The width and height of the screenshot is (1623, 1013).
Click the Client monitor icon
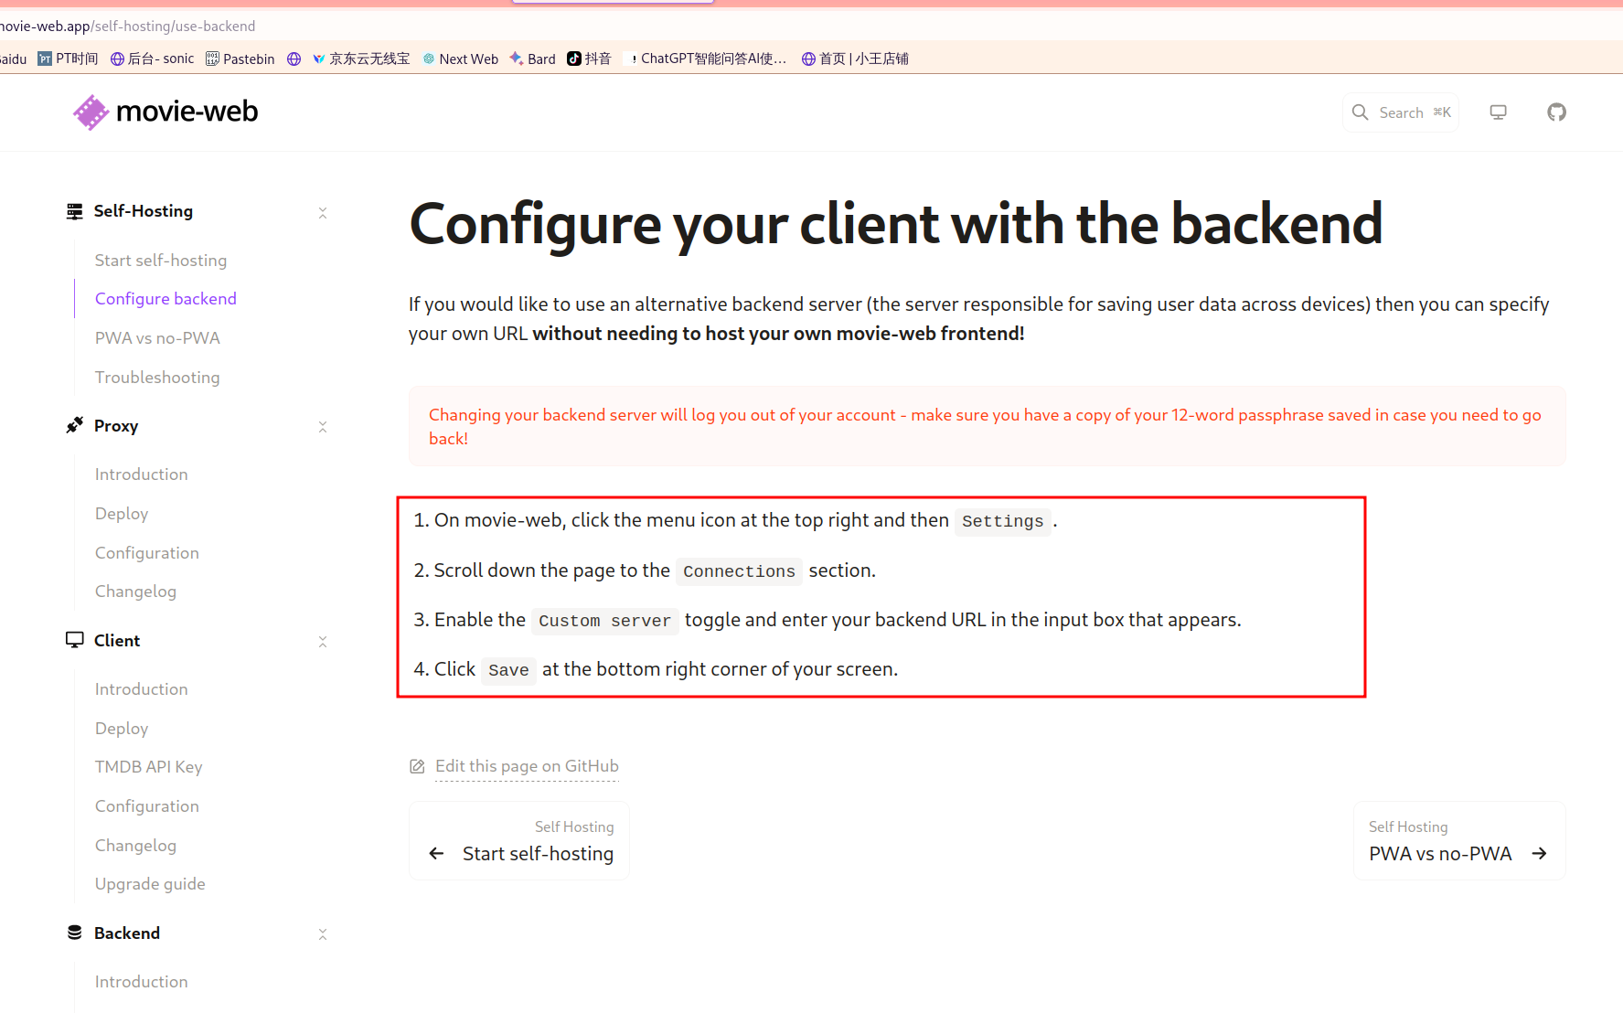(x=75, y=640)
